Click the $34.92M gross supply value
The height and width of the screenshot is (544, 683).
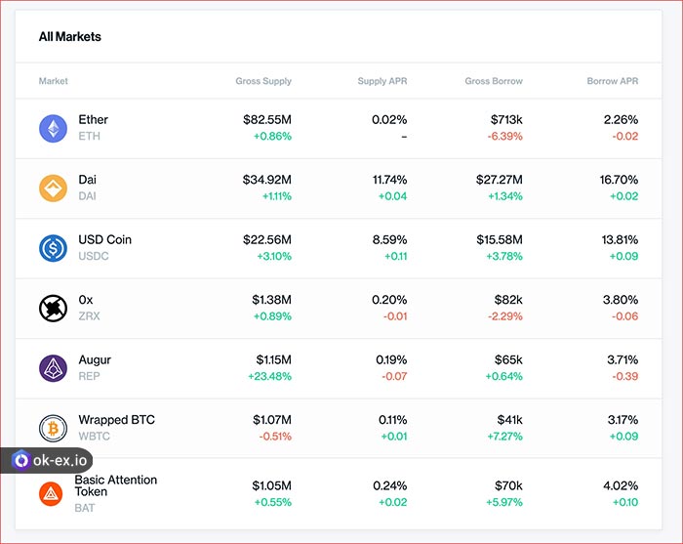coord(267,180)
